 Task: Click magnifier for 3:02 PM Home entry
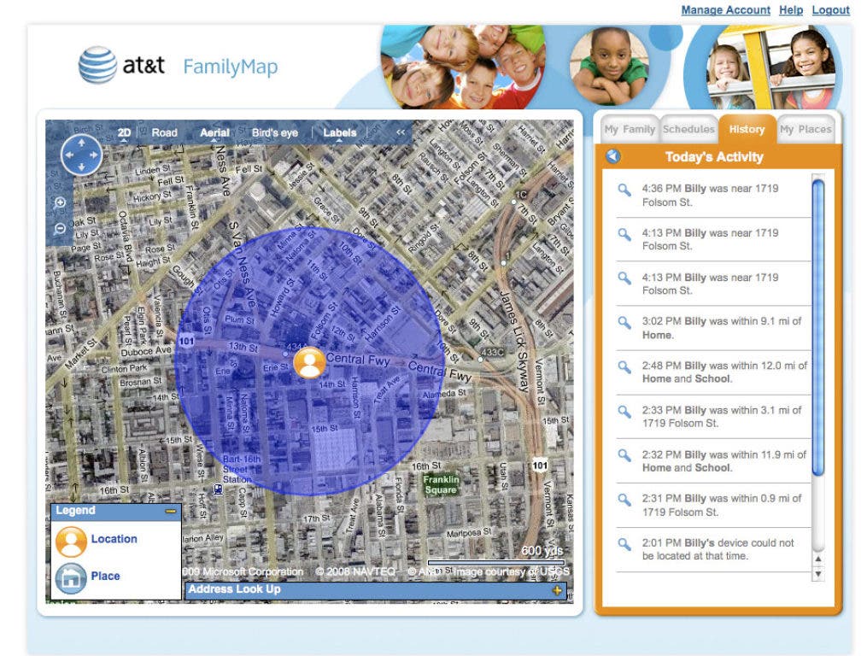click(x=624, y=323)
